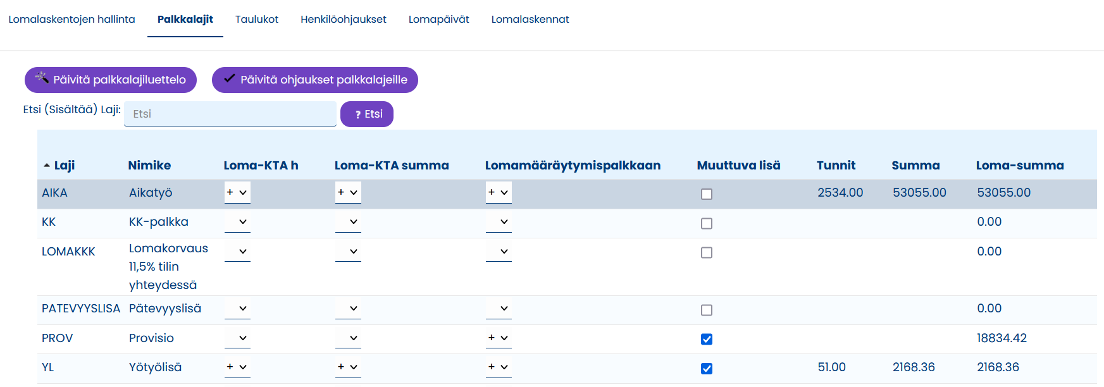Toggle Muuttuva lisä checkbox for LOMAKKK

click(x=707, y=252)
